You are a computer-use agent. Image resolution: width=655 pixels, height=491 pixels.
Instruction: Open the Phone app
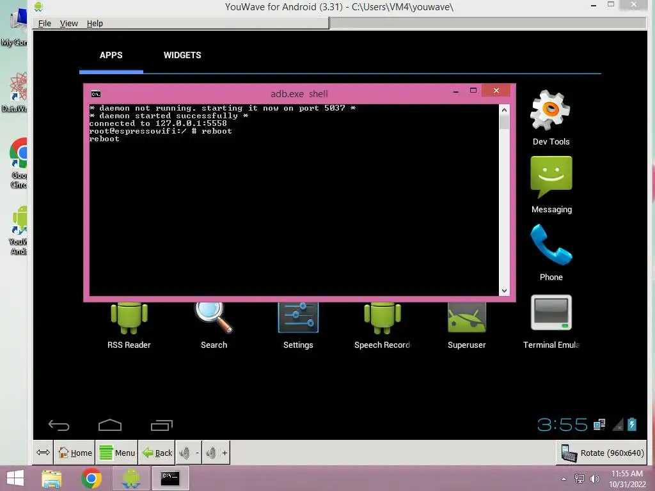click(x=551, y=253)
